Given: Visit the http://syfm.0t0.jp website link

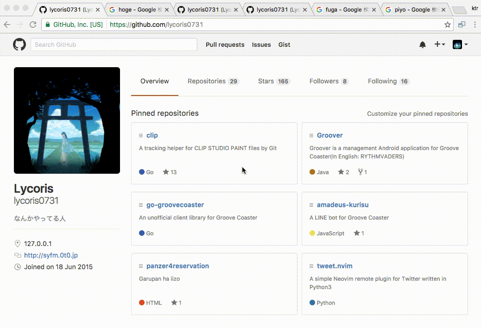Looking at the screenshot, I should point(51,255).
